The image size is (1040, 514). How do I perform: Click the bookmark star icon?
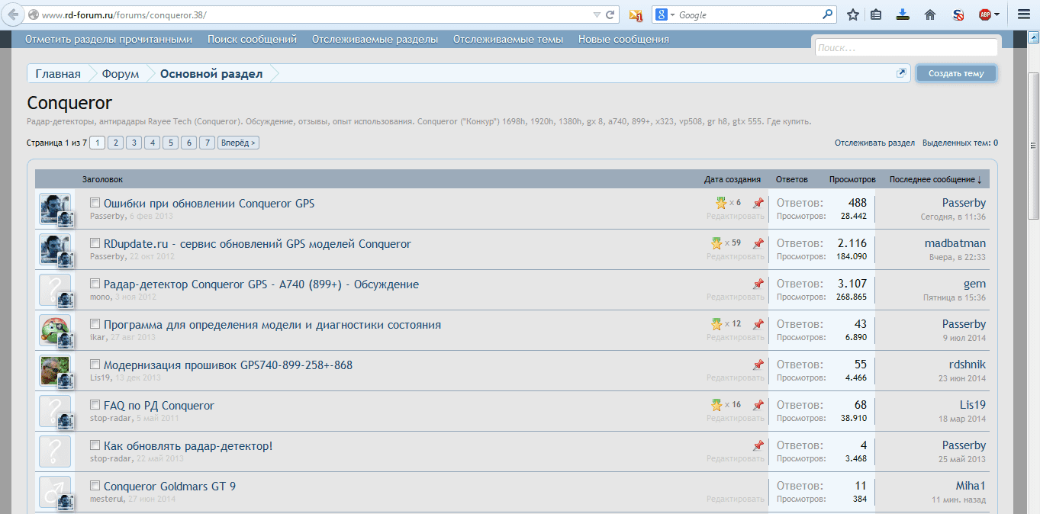pyautogui.click(x=853, y=14)
